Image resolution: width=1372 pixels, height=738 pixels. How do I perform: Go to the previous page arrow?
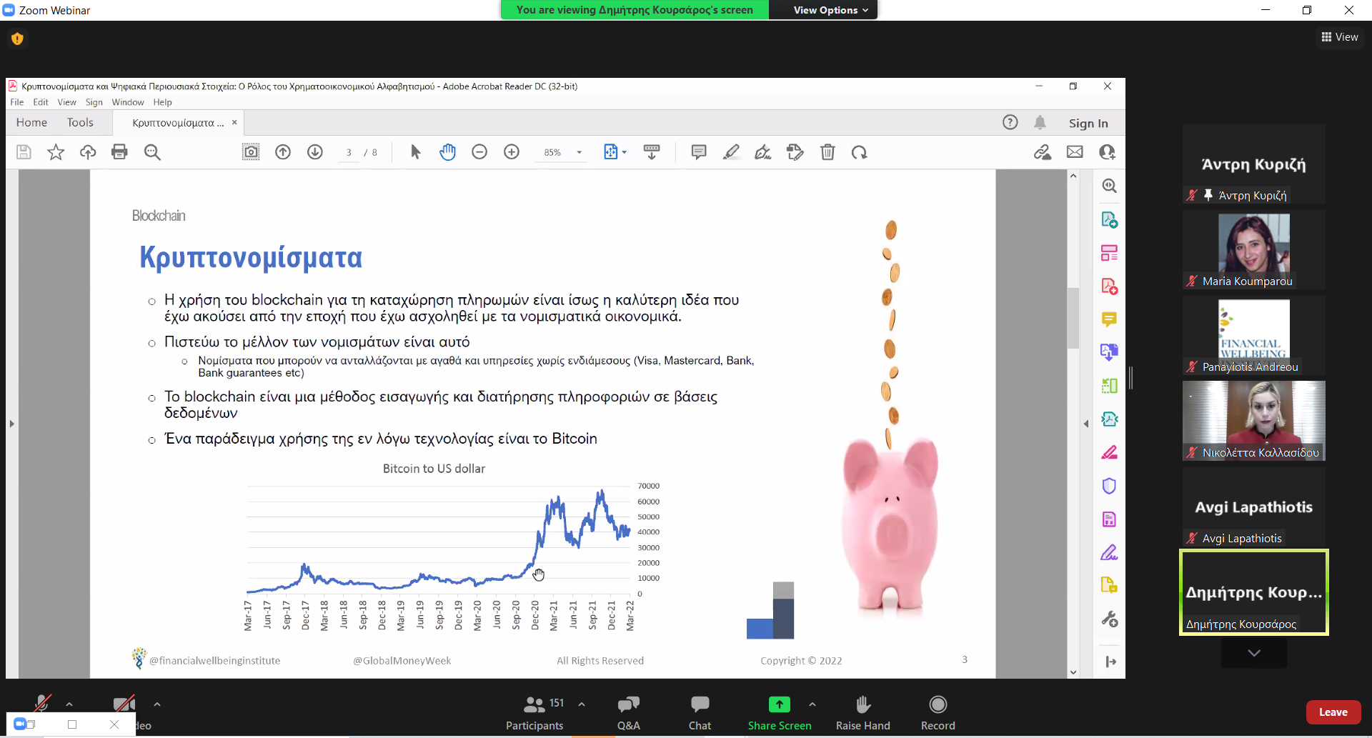pyautogui.click(x=283, y=152)
